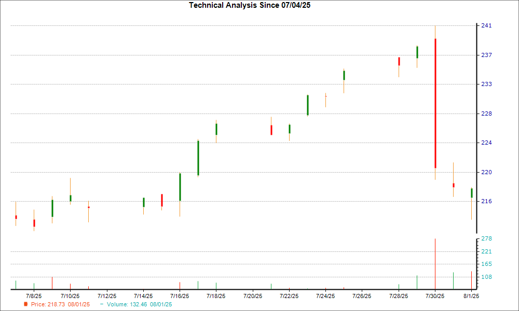Click the 233 price axis label
Image resolution: width=519 pixels, height=311 pixels.
tap(486, 84)
